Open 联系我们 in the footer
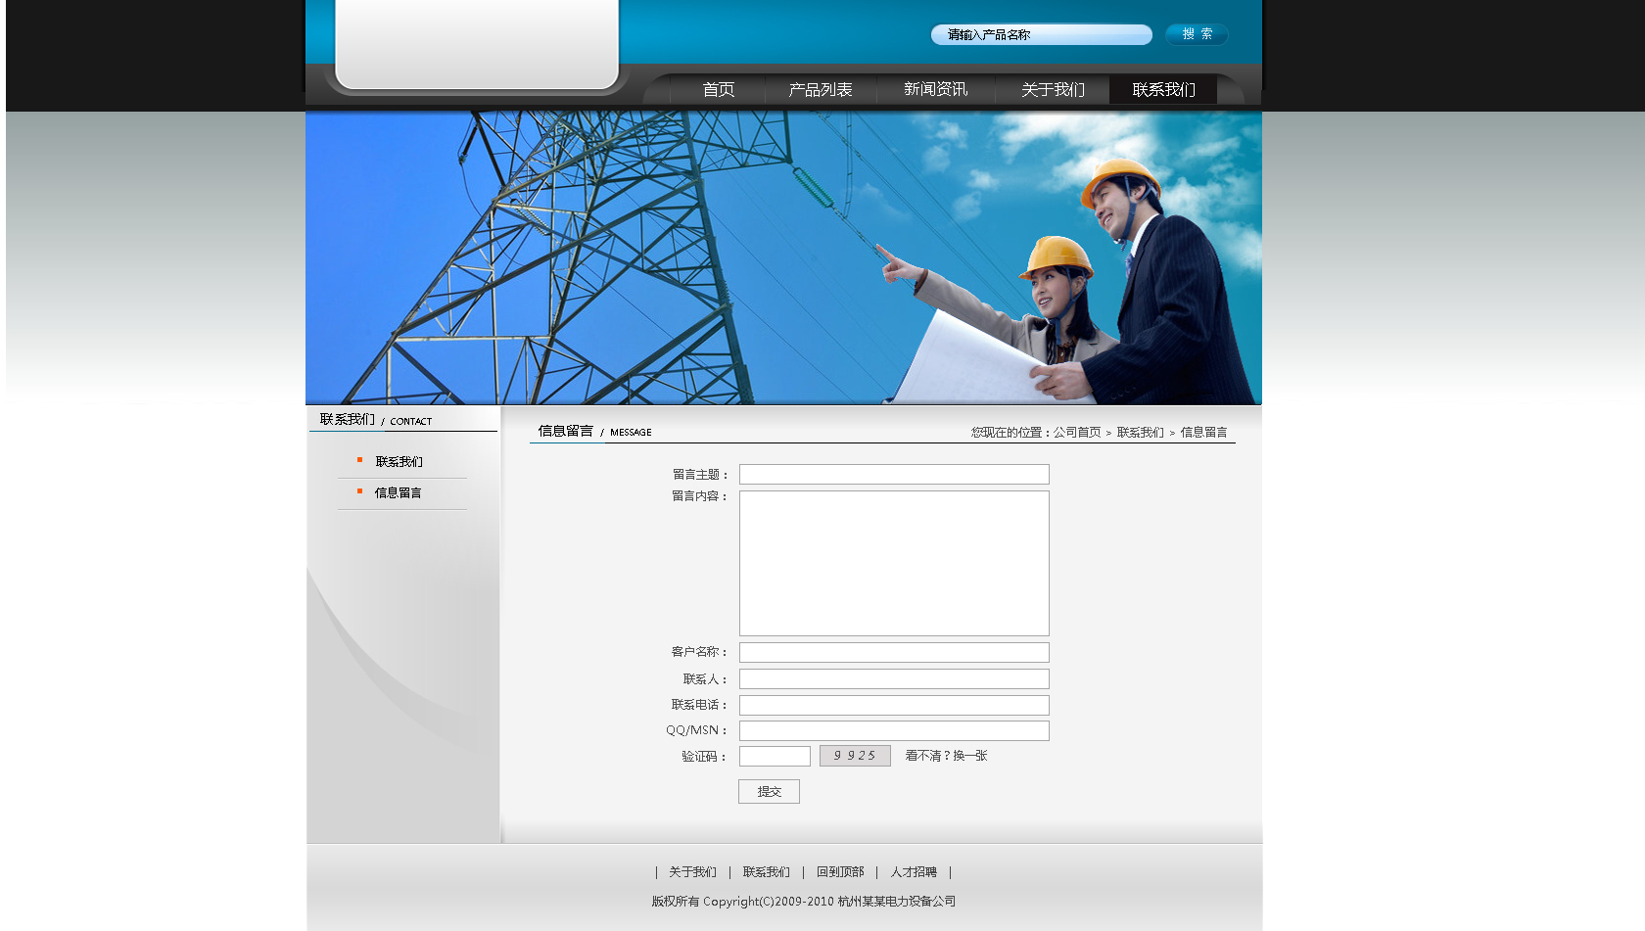 [x=766, y=872]
